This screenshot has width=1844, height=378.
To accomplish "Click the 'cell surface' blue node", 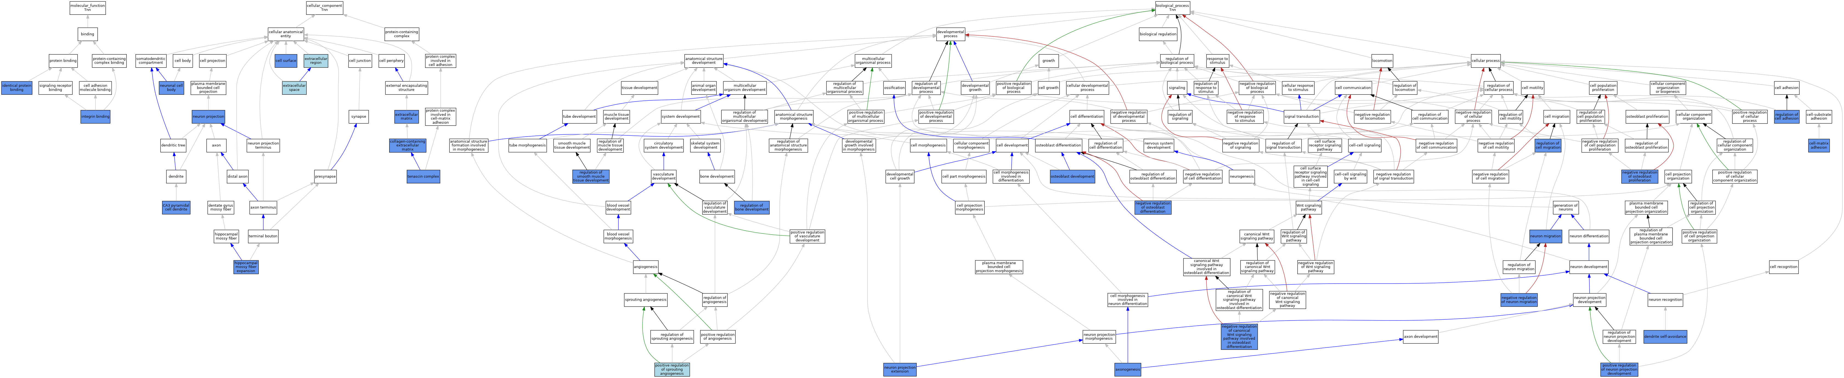I will click(286, 61).
